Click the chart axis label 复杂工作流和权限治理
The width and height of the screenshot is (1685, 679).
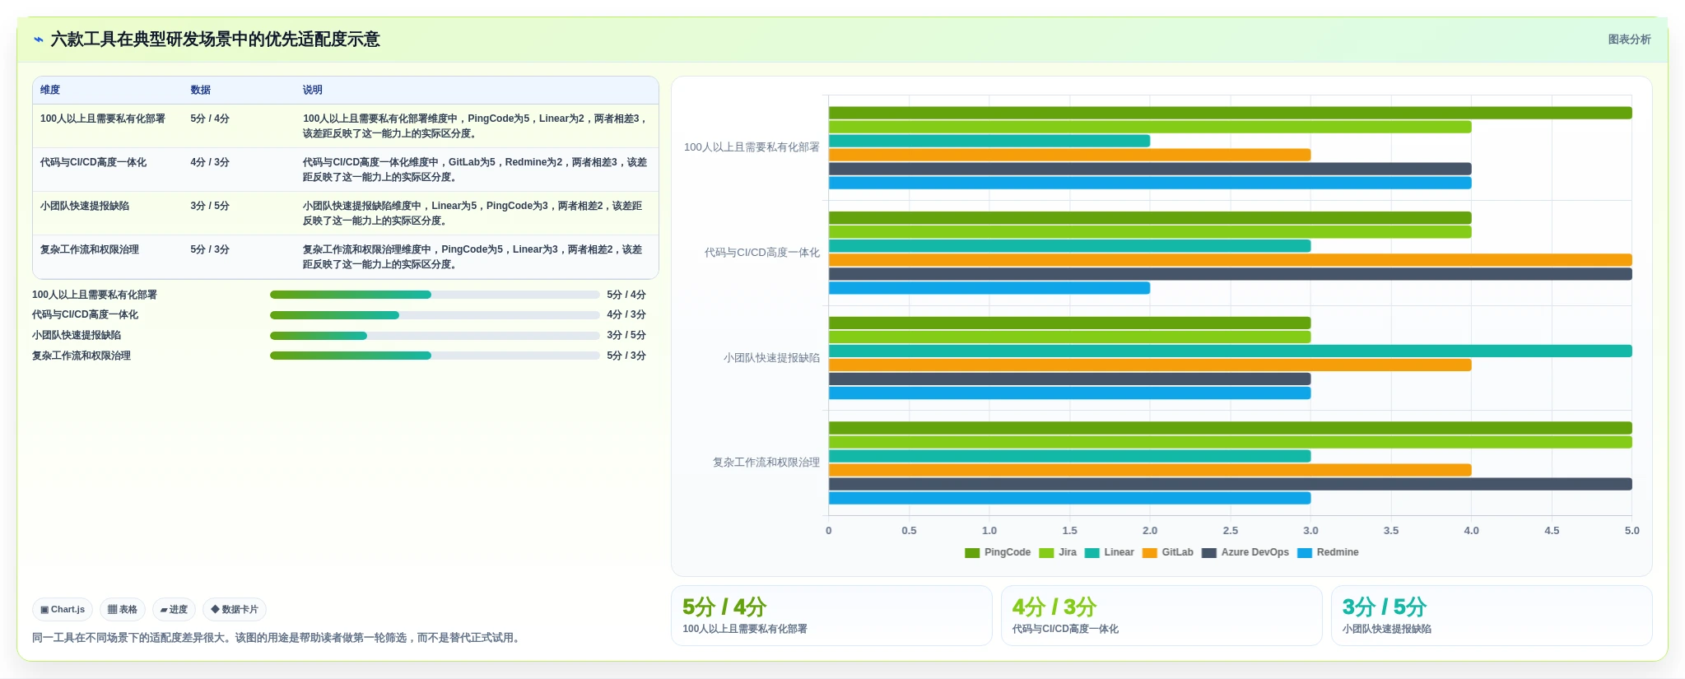766,463
